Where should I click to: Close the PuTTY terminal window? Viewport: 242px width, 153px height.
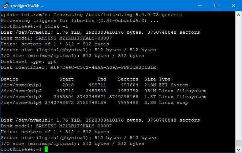click(233, 6)
